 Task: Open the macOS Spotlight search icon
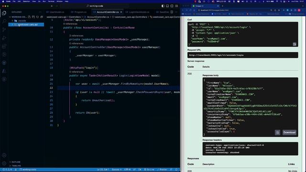click(281, 1)
